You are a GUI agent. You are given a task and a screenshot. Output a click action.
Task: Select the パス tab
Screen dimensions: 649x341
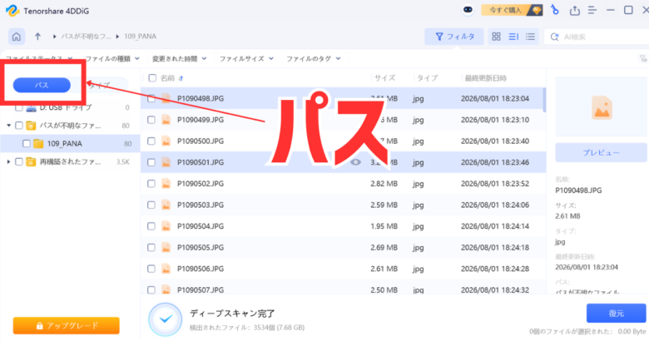(x=42, y=85)
